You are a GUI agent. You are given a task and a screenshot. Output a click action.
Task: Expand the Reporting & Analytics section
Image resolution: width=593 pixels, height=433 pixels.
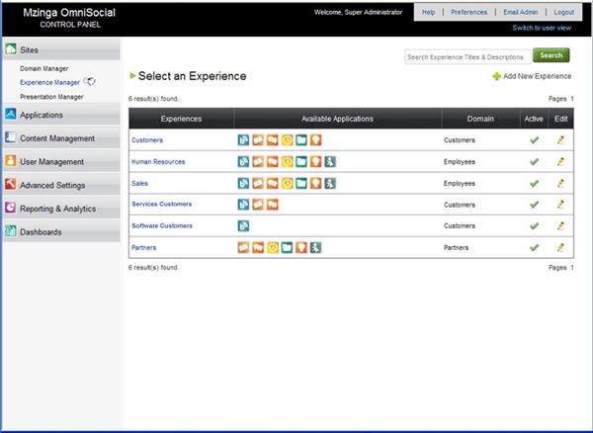61,209
